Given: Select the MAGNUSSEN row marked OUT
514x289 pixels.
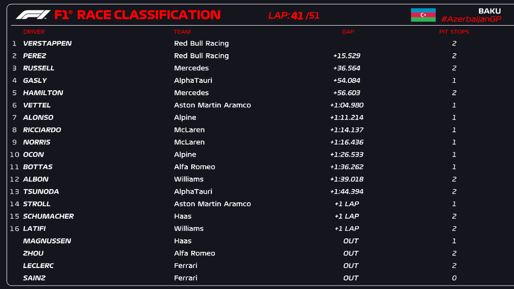Looking at the screenshot, I should [47, 241].
